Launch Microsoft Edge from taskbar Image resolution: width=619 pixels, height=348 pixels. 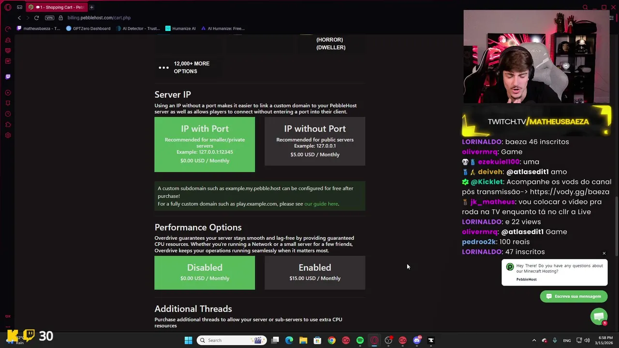coord(289,340)
